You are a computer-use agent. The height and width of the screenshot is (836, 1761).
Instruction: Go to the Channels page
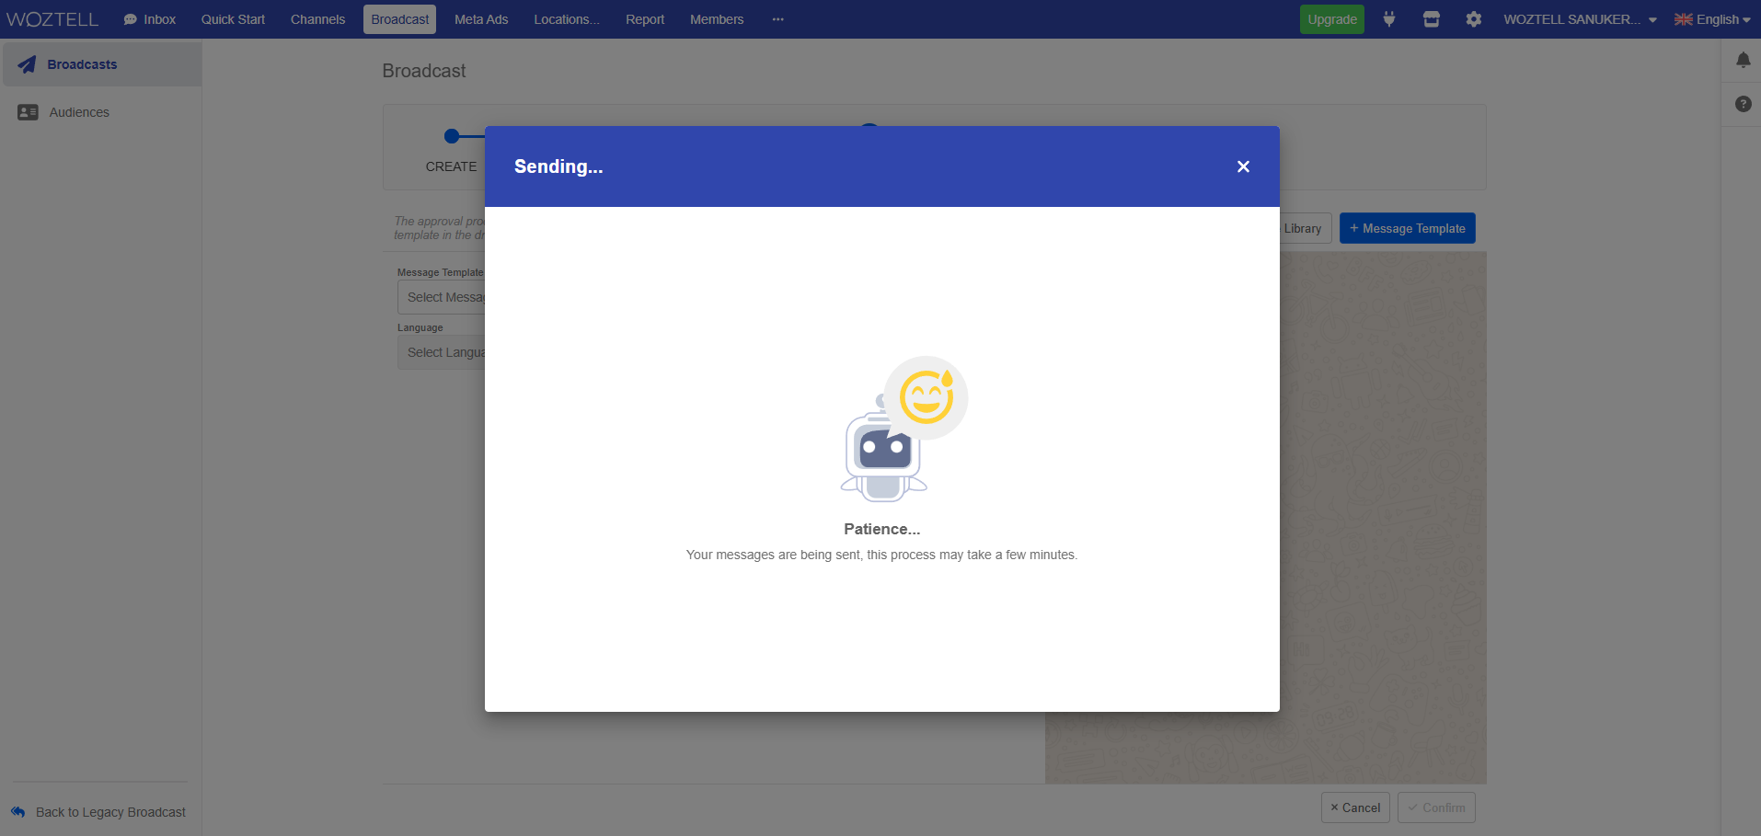click(x=317, y=19)
